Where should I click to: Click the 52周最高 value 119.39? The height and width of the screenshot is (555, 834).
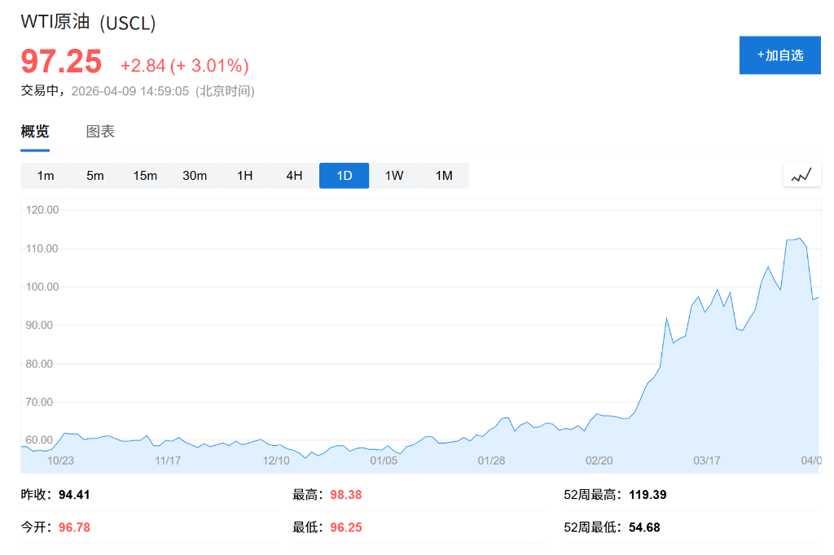click(645, 494)
